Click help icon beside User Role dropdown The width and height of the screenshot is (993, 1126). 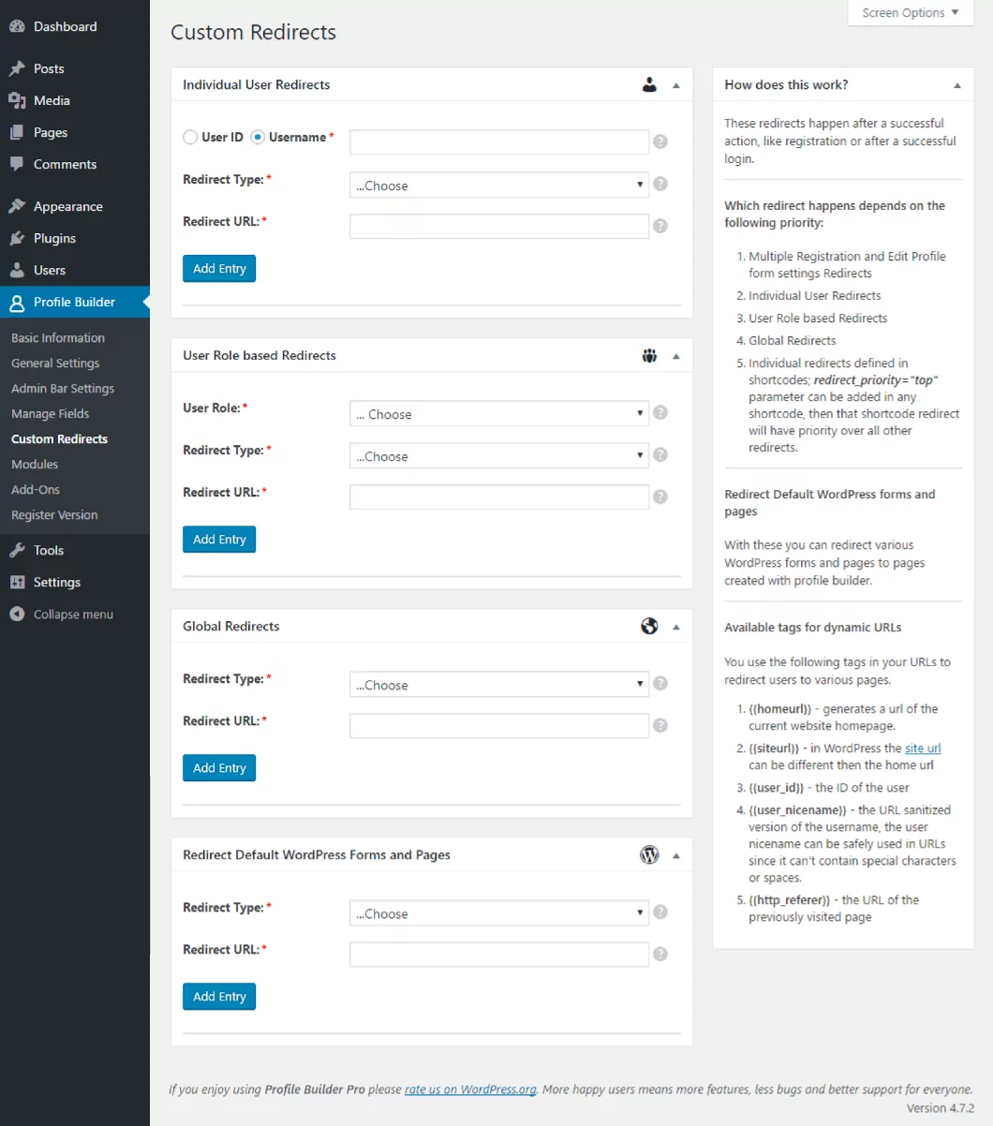tap(660, 412)
